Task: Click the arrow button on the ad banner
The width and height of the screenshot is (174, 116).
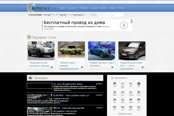Action: [x=124, y=25]
